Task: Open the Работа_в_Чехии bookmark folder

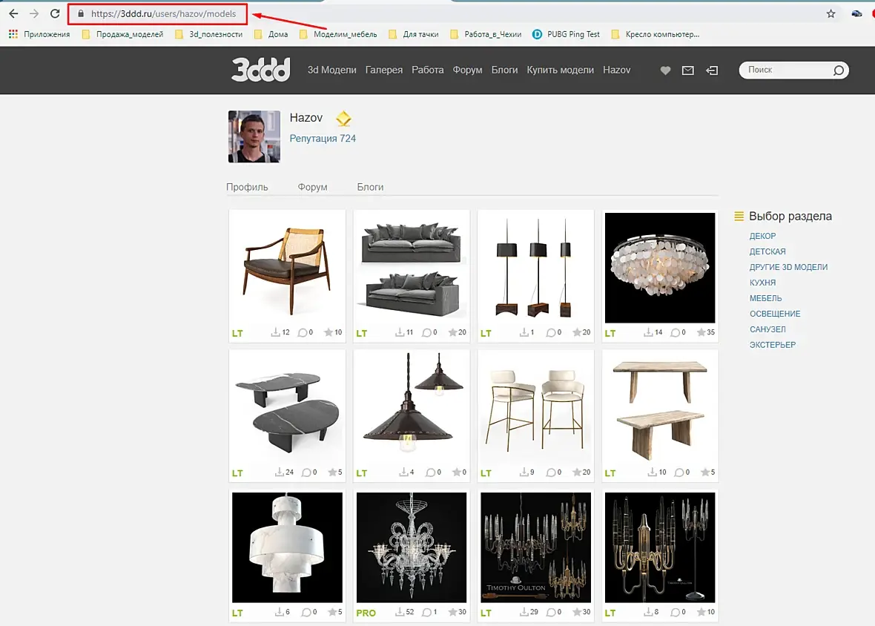Action: pos(486,34)
